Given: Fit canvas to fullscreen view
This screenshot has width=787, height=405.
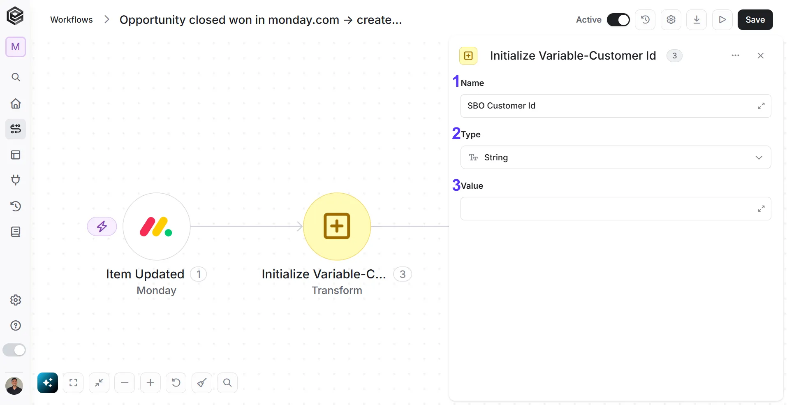Looking at the screenshot, I should 73,383.
